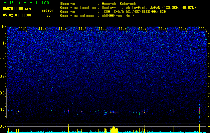Click the wide yellow intensity burst in bottom graph
This screenshot has height=133, width=210.
(x=115, y=129)
